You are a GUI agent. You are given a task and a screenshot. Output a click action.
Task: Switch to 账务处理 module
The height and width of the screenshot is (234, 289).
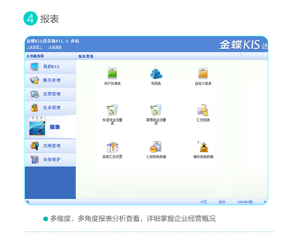point(50,80)
